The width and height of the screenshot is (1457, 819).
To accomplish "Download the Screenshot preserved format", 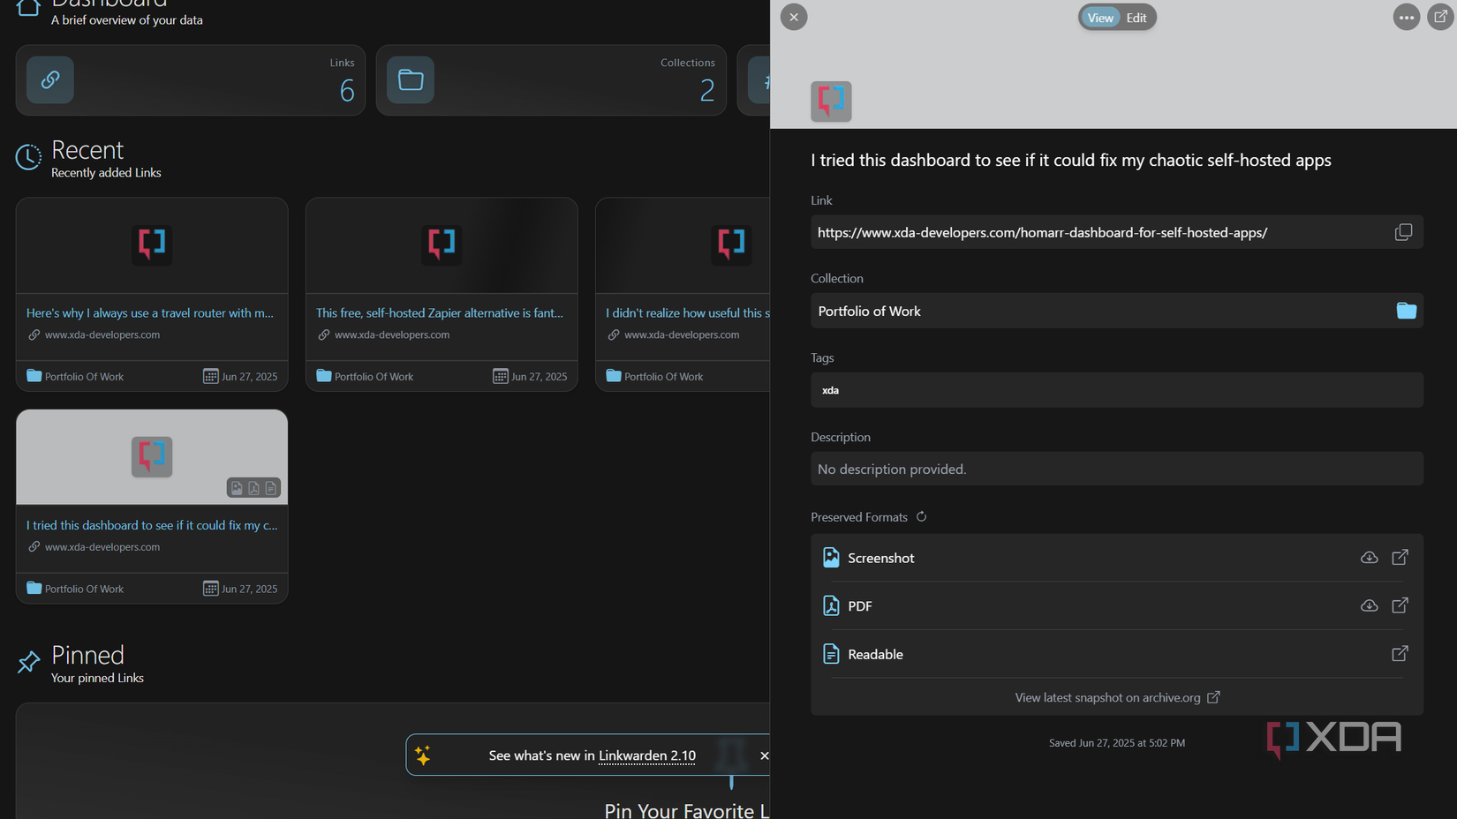I will 1369,558.
